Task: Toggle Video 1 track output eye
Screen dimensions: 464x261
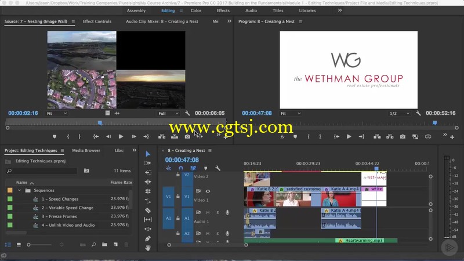Action: coord(208,191)
